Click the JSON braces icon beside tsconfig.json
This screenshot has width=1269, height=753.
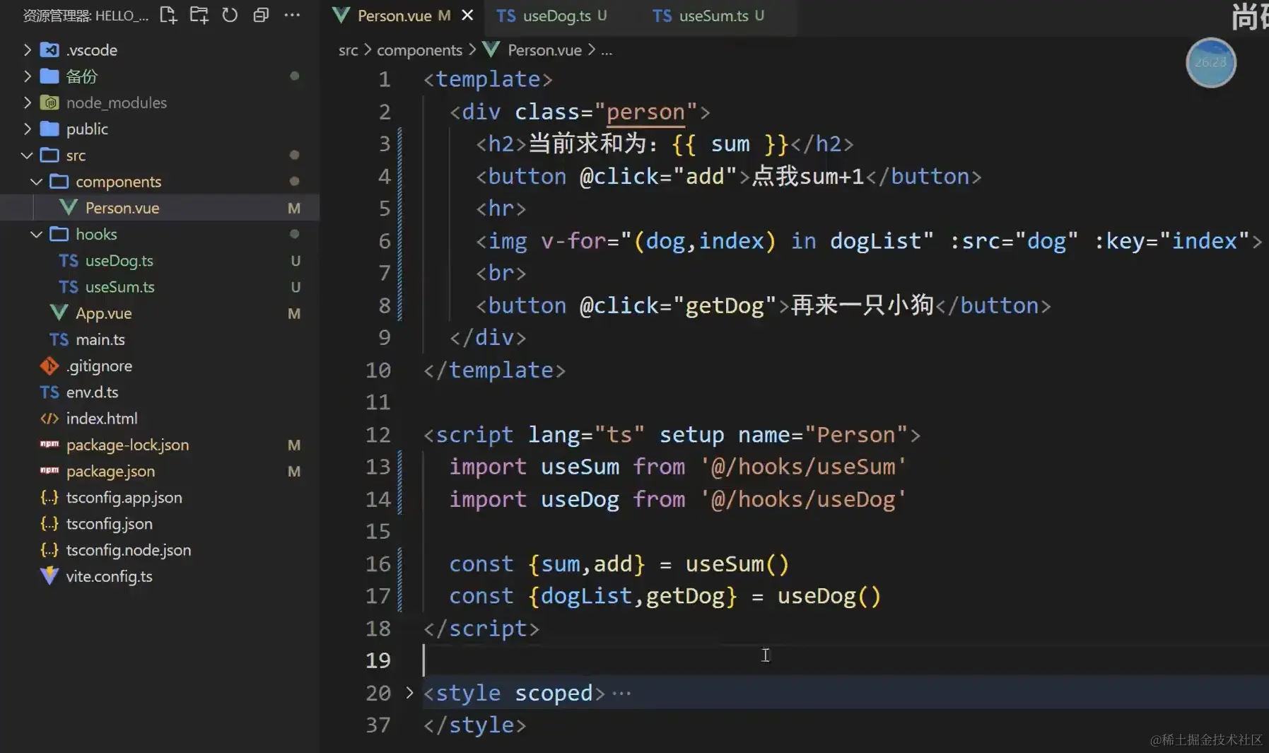point(49,524)
